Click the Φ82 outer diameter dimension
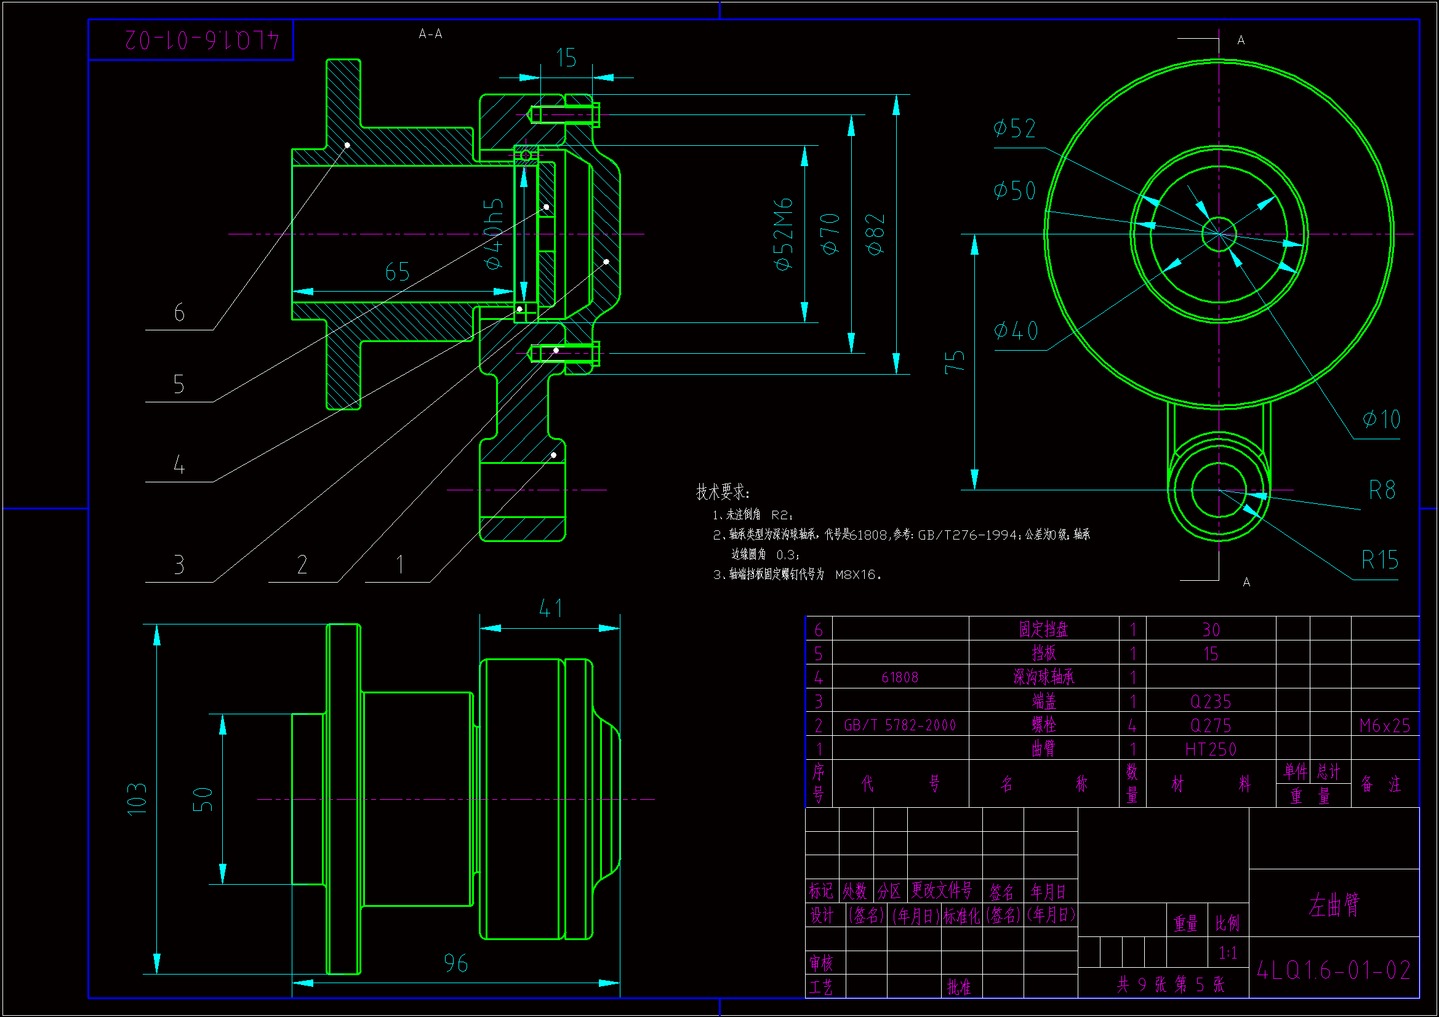The image size is (1439, 1017). coord(875,234)
